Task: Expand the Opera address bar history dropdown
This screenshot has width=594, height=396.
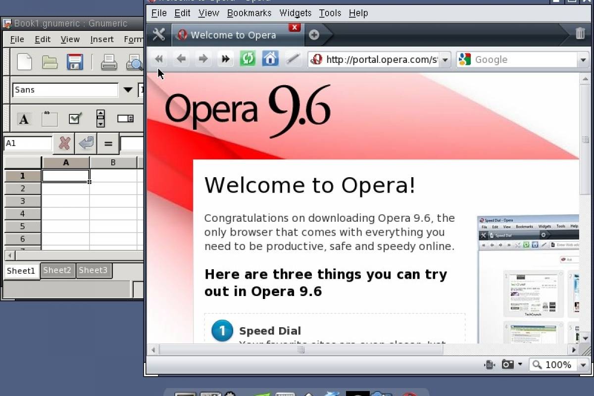Action: click(445, 59)
